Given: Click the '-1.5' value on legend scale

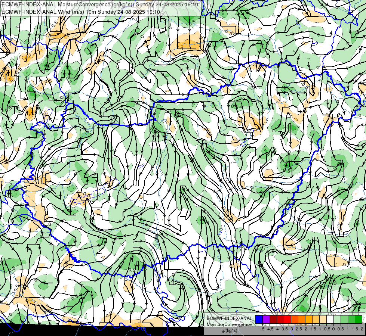Looking at the screenshot, I should pyautogui.click(x=312, y=329).
